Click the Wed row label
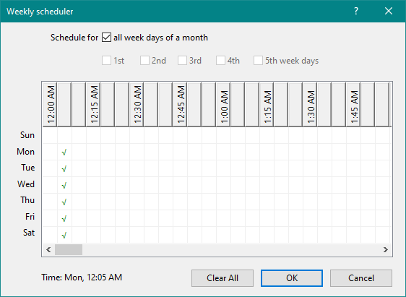This screenshot has width=406, height=297. pyautogui.click(x=26, y=184)
